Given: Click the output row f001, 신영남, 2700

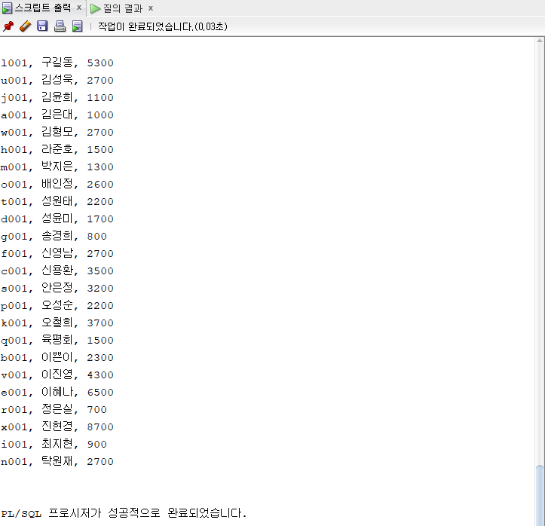Looking at the screenshot, I should coord(57,254).
